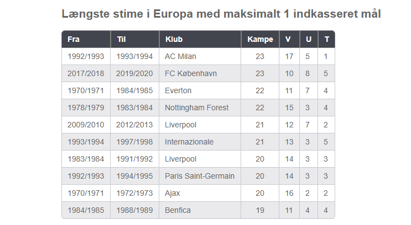This screenshot has height=225, width=411.
Task: Select the AC Milan club name
Action: tap(180, 56)
